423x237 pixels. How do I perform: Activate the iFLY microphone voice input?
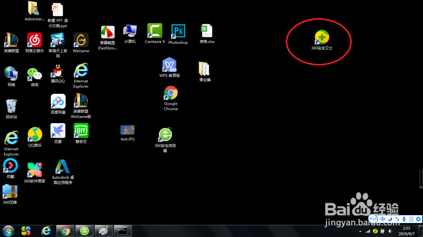click(404, 219)
